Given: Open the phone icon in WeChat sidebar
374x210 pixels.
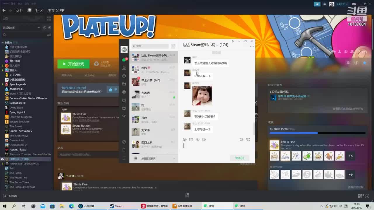Looking at the screenshot, I should tap(124, 150).
